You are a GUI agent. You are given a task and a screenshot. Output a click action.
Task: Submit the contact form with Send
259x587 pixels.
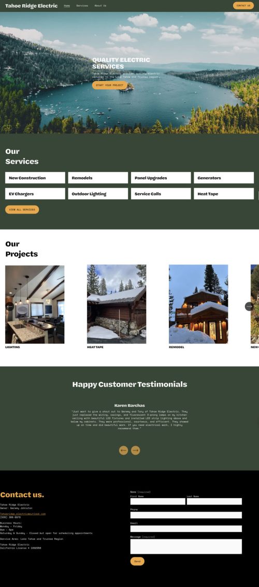(x=137, y=561)
